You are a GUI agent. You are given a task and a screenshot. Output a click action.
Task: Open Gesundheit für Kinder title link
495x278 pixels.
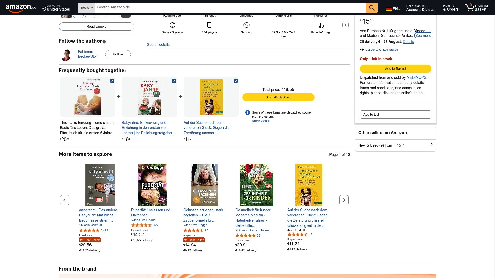[253, 218]
